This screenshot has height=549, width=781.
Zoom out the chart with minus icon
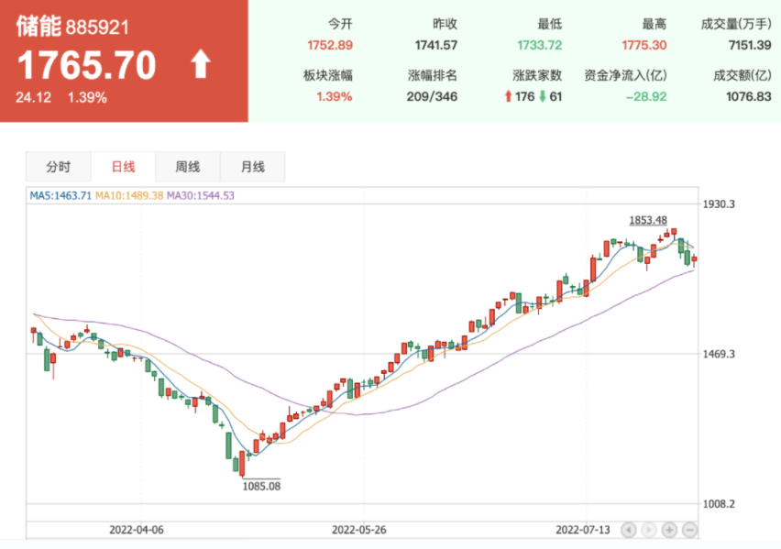[x=690, y=530]
